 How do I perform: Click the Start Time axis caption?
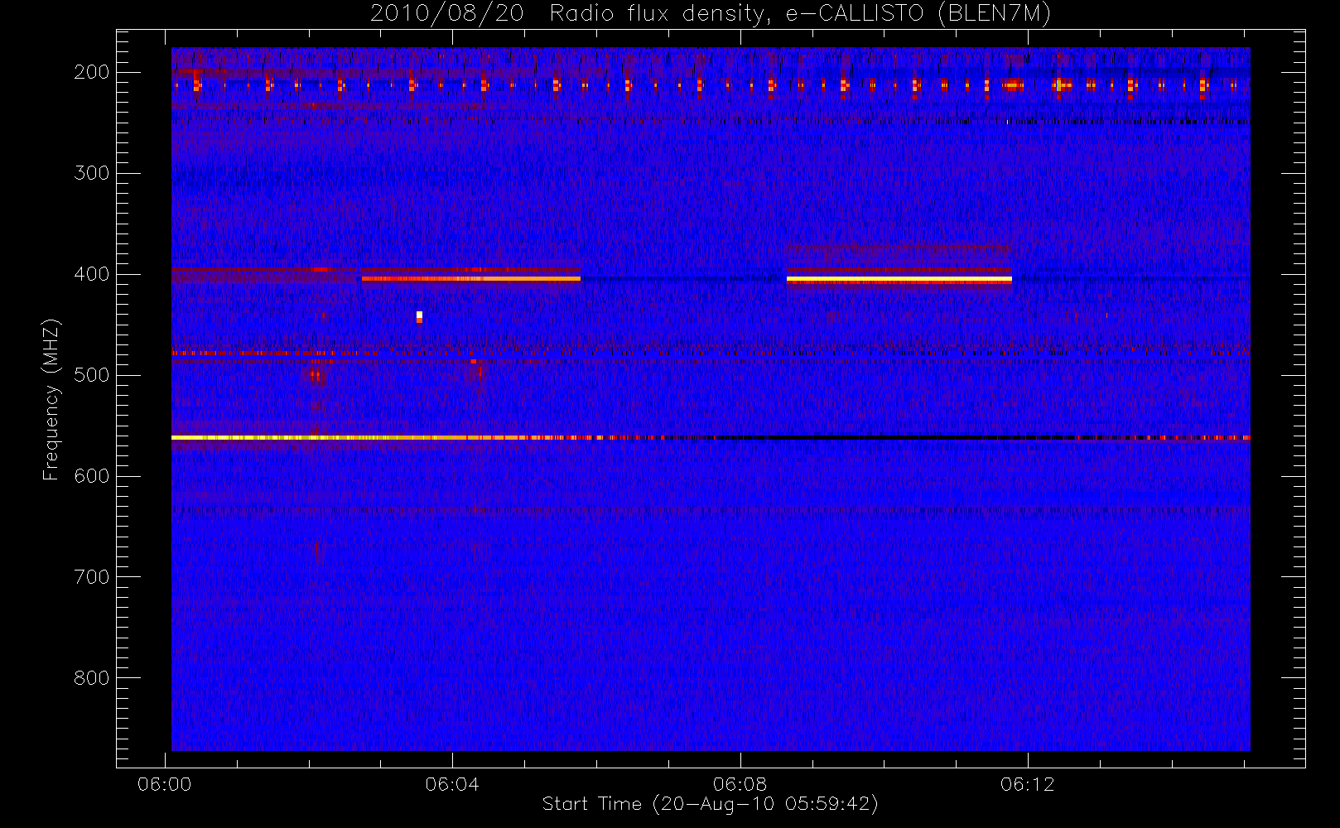click(x=710, y=804)
